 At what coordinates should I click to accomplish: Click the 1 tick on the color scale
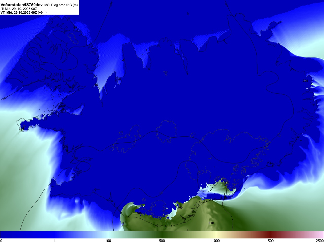[54, 241]
